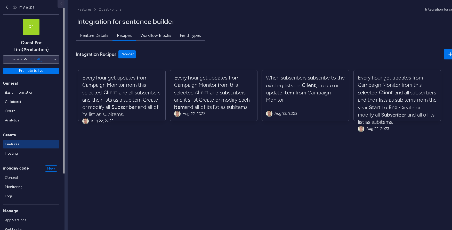Image resolution: width=452 pixels, height=230 pixels.
Task: Open the recipe card creating Subscriber as a subitem
Action: pos(122,95)
